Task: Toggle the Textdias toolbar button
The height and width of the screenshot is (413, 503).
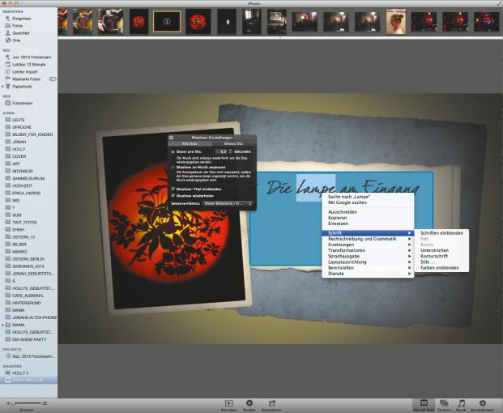Action: pyautogui.click(x=424, y=406)
